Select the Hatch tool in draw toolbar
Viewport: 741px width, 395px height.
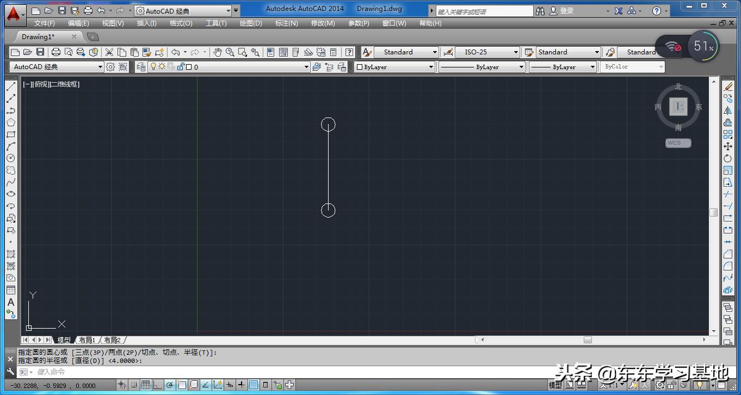point(11,254)
